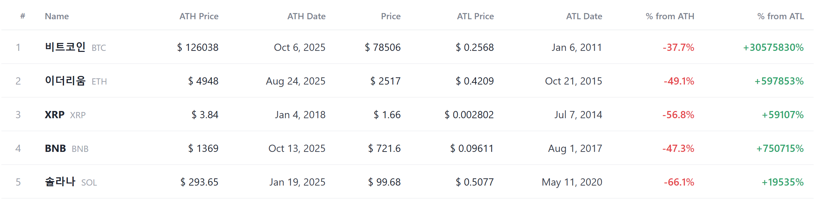Click Ethereum's -49.1% from ATH value
Screen dimensions: 815x200
click(679, 81)
